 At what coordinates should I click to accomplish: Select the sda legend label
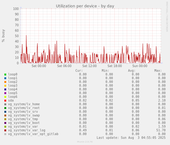[11, 101]
